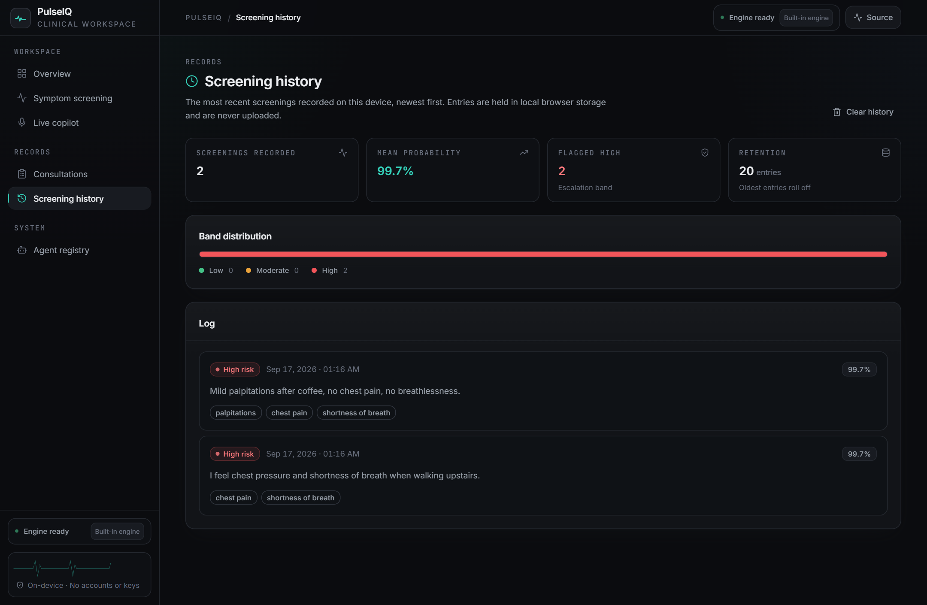Open the Agent registry page
The image size is (927, 605).
tap(79, 250)
